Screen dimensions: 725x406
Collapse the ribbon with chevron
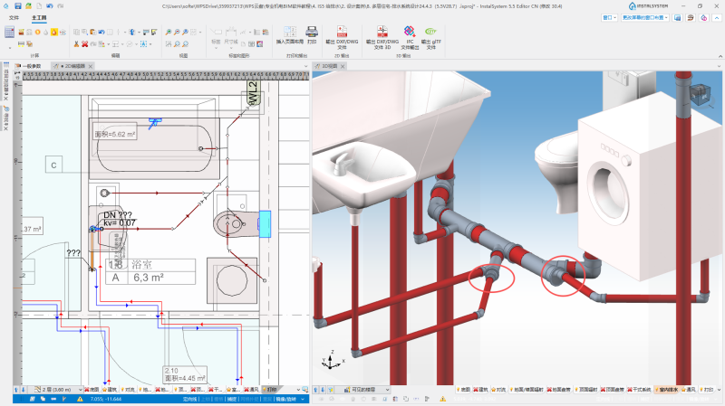coord(720,56)
